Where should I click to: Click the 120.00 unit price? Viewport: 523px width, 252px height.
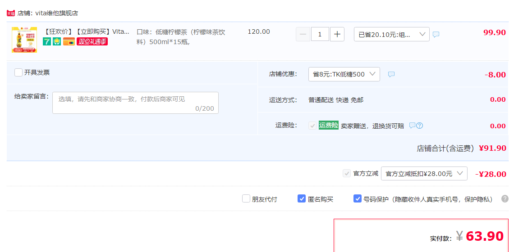[259, 32]
